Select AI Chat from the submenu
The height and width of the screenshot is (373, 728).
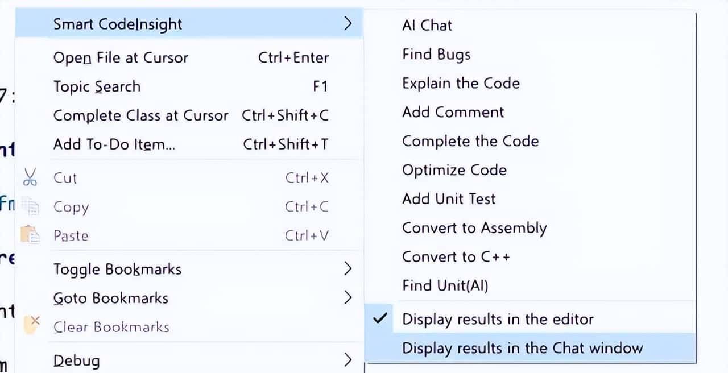coord(427,25)
